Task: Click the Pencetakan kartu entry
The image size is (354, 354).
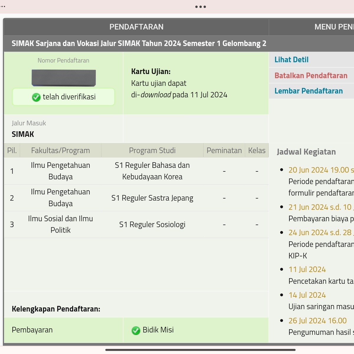Action: [321, 281]
